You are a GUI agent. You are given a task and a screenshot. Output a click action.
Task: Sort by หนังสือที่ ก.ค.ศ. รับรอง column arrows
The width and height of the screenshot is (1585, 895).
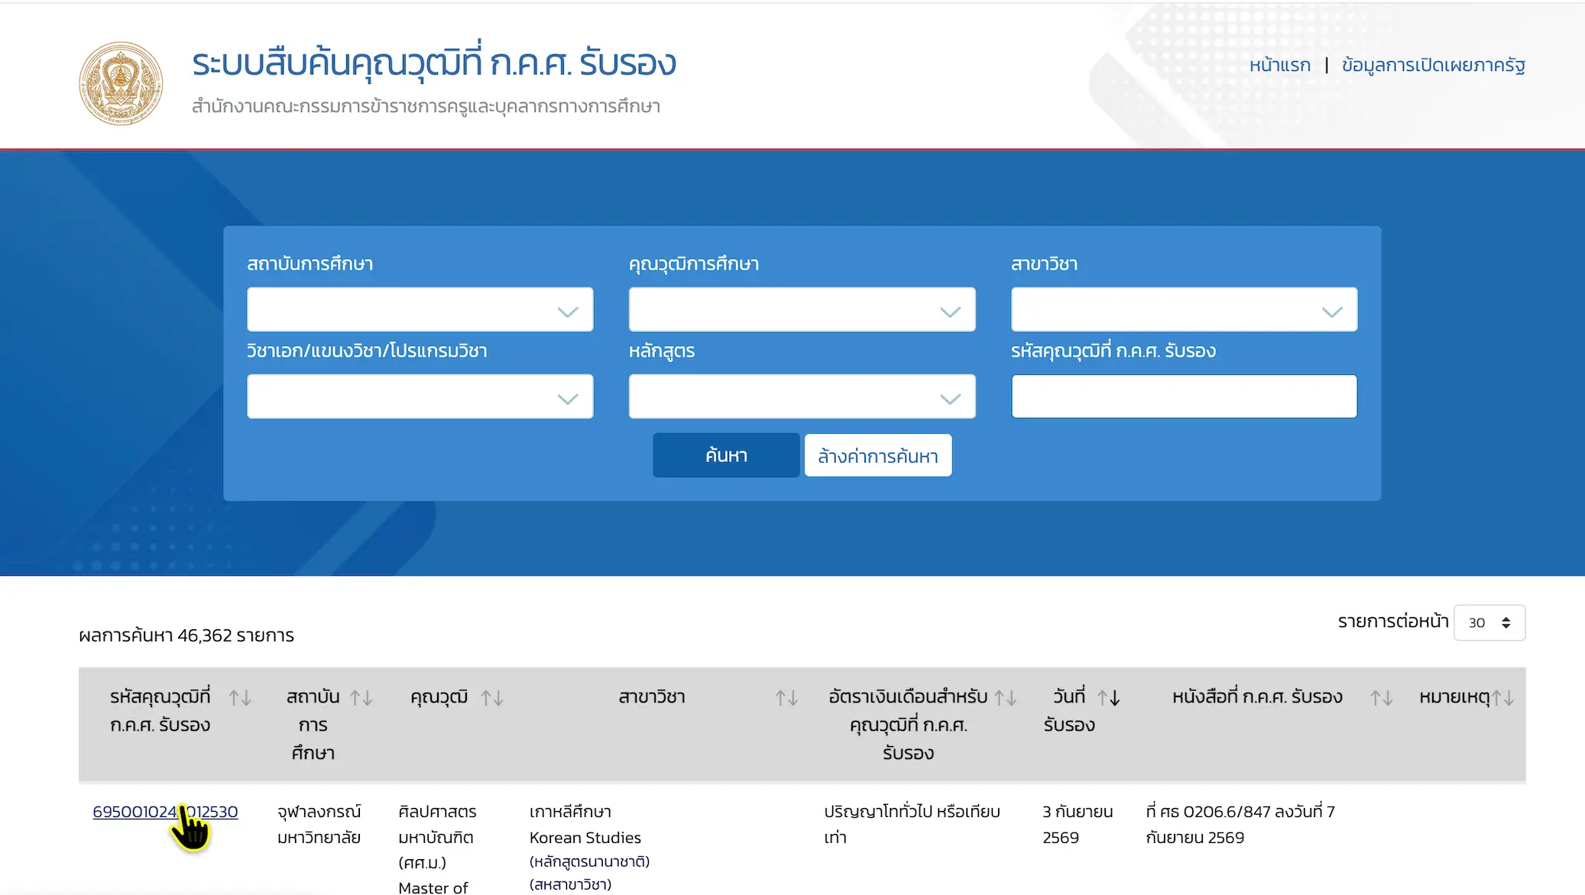tap(1381, 697)
